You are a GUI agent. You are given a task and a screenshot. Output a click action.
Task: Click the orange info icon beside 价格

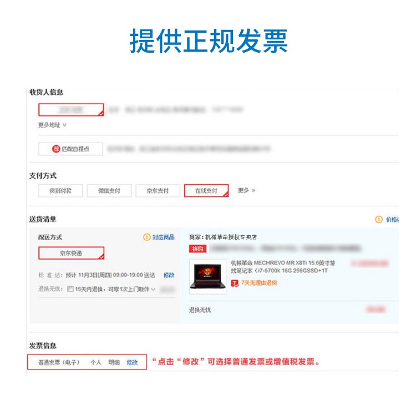pyautogui.click(x=379, y=220)
